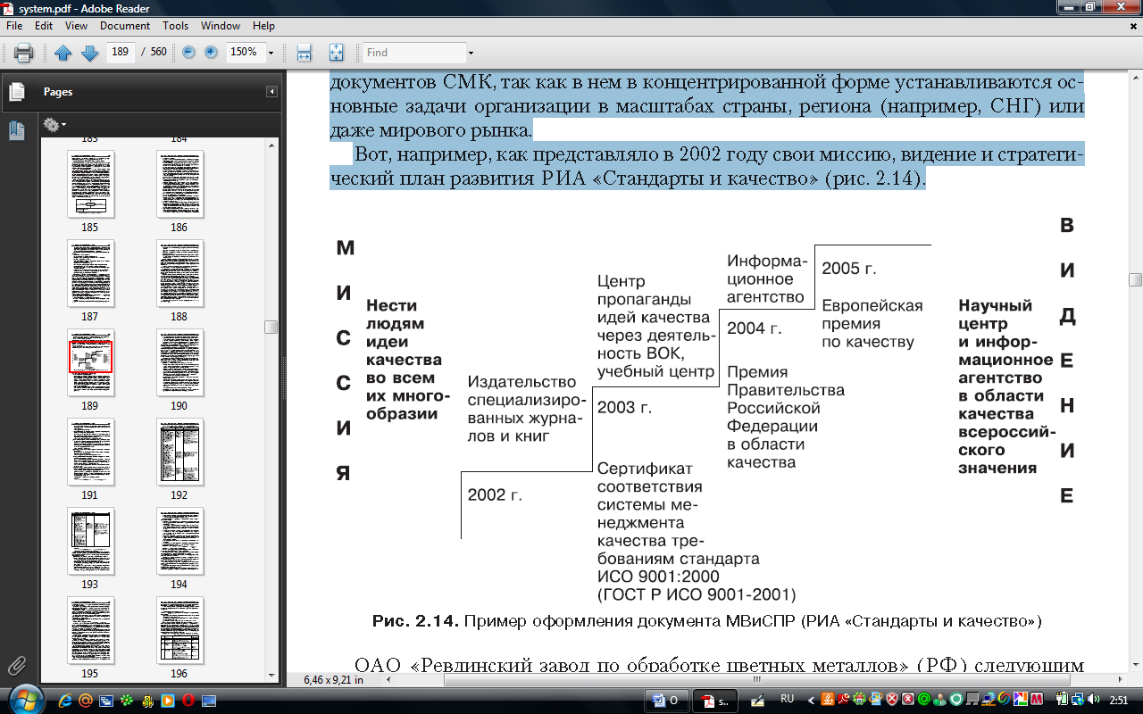Open the View menu
Image resolution: width=1143 pixels, height=714 pixels.
click(x=77, y=26)
